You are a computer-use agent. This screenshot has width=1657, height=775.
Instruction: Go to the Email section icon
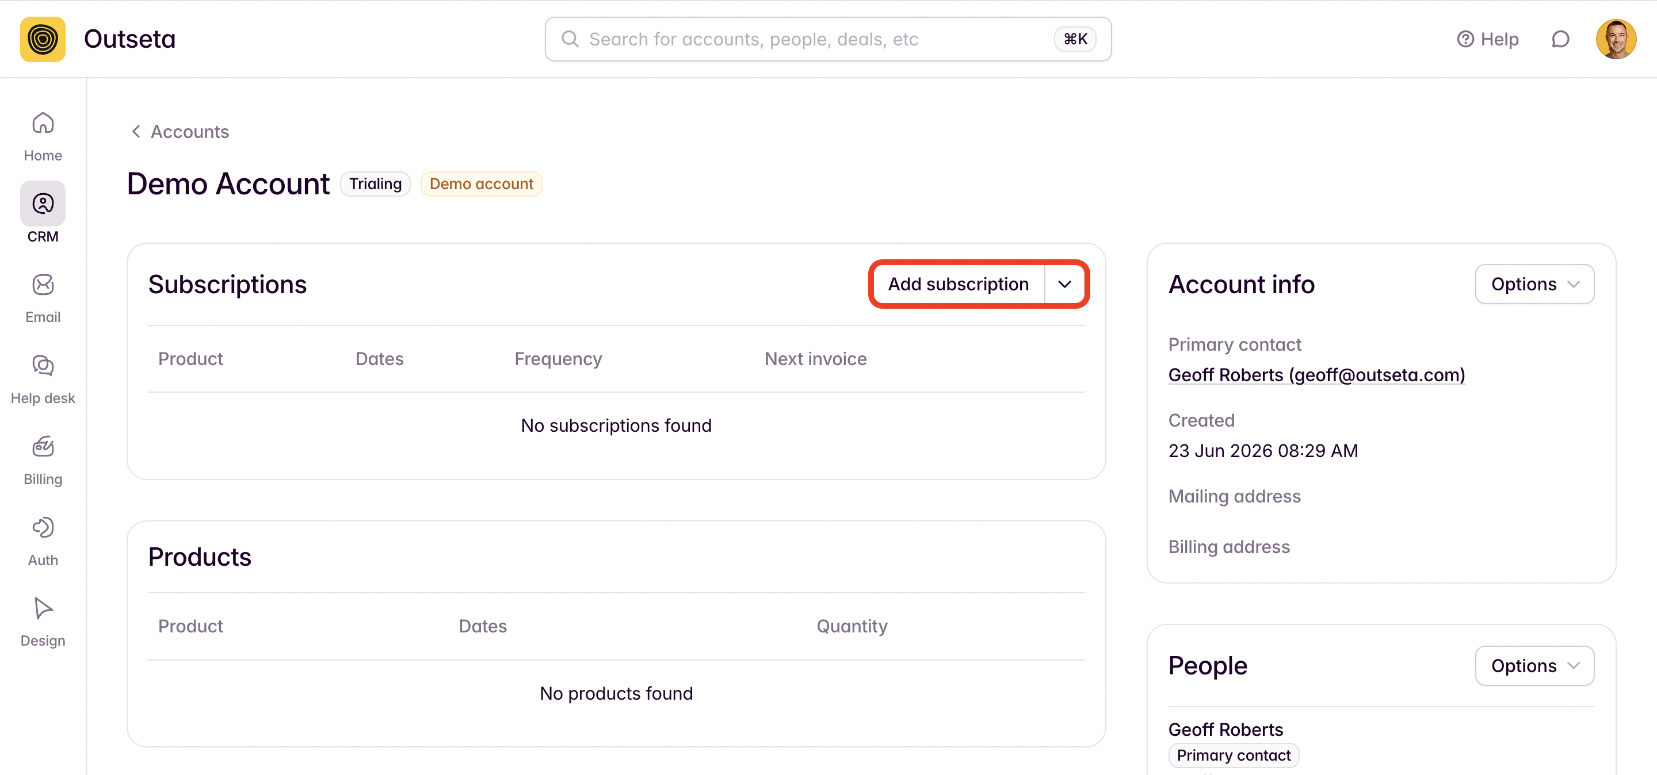pos(43,285)
